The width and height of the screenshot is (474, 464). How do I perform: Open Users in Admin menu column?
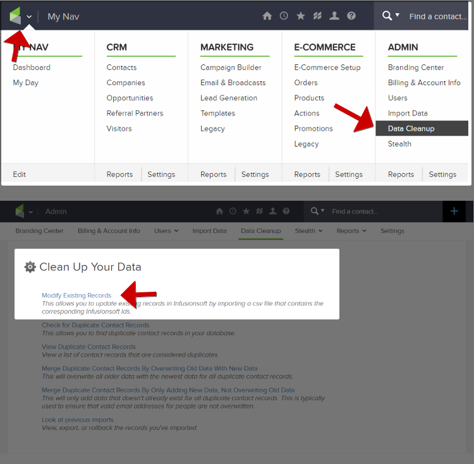[398, 98]
